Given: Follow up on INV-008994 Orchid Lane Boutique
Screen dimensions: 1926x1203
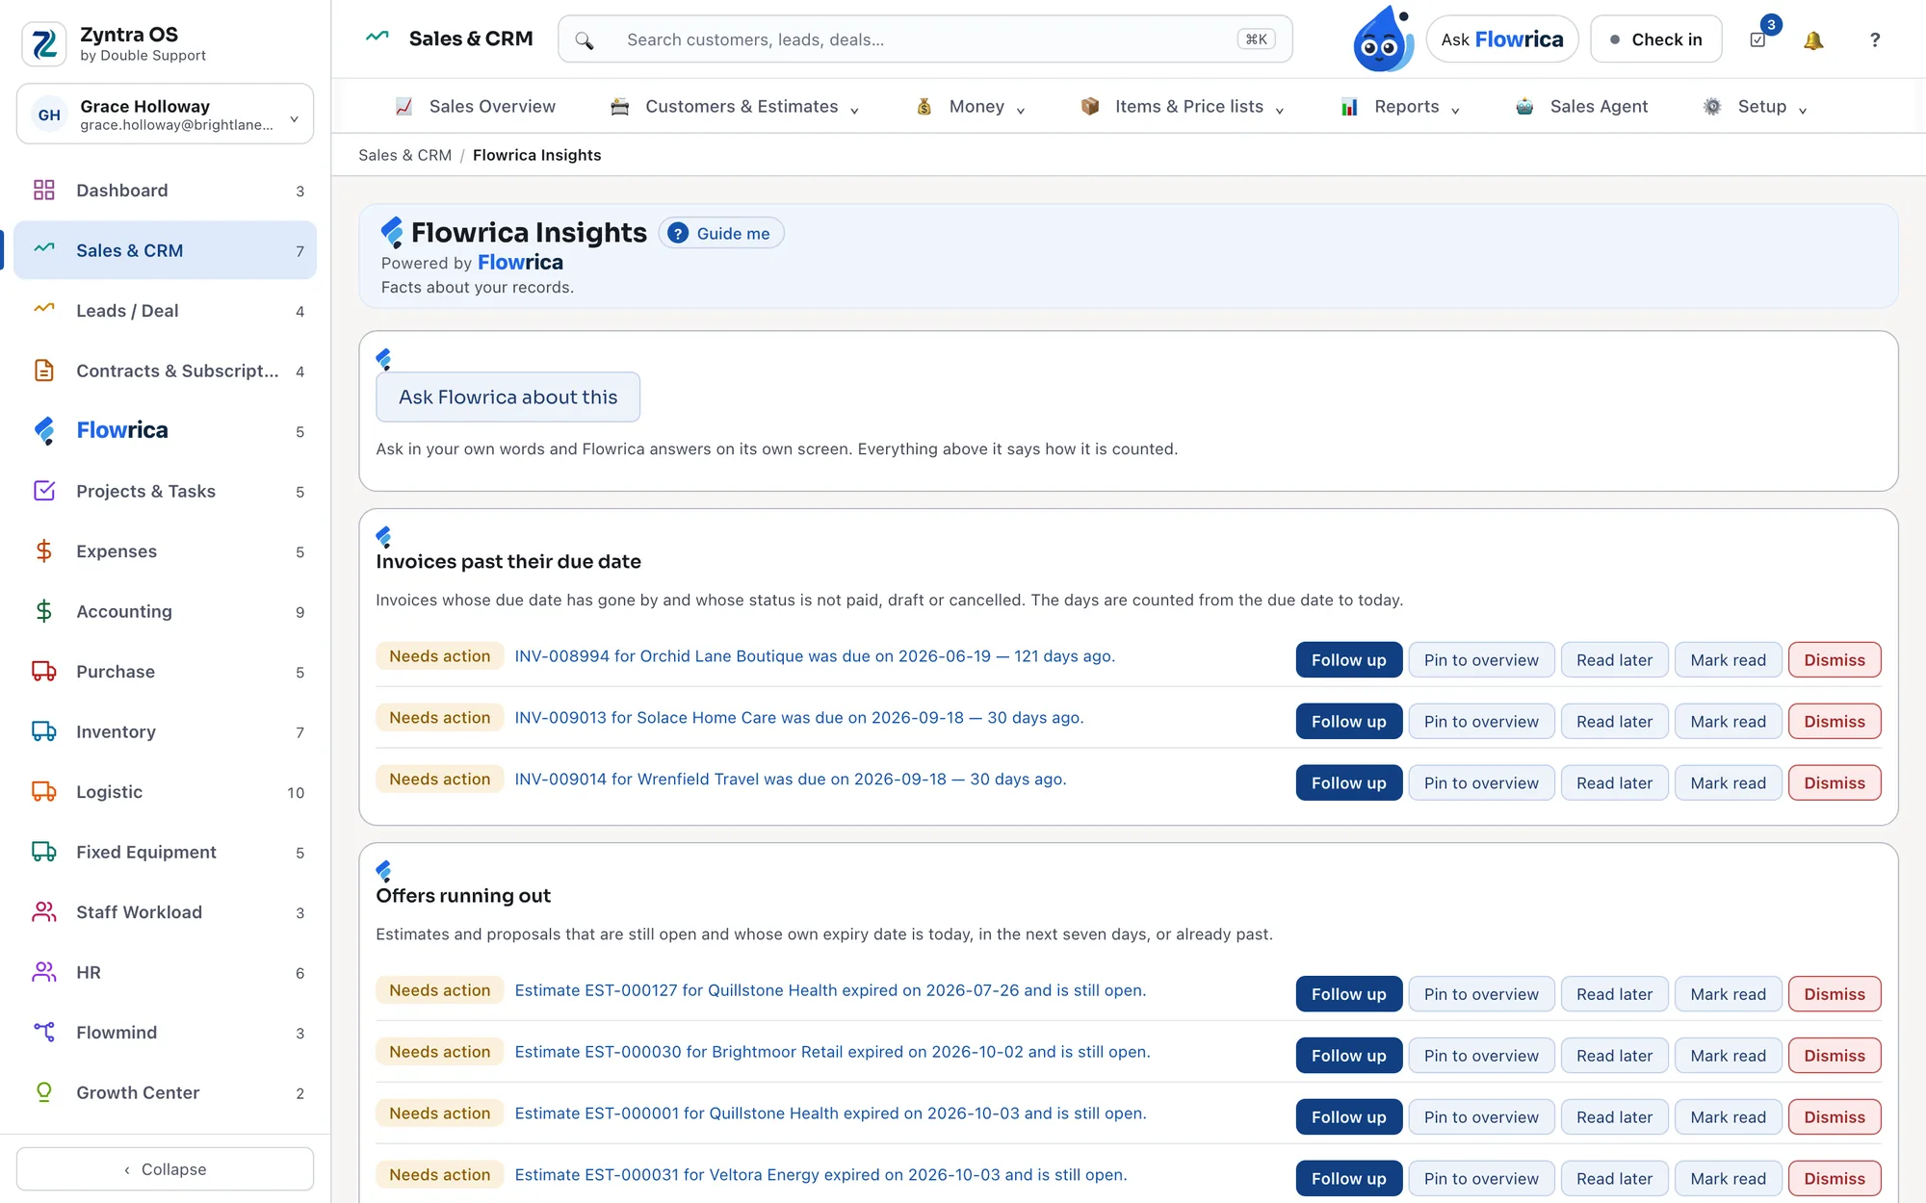Looking at the screenshot, I should tap(1348, 660).
